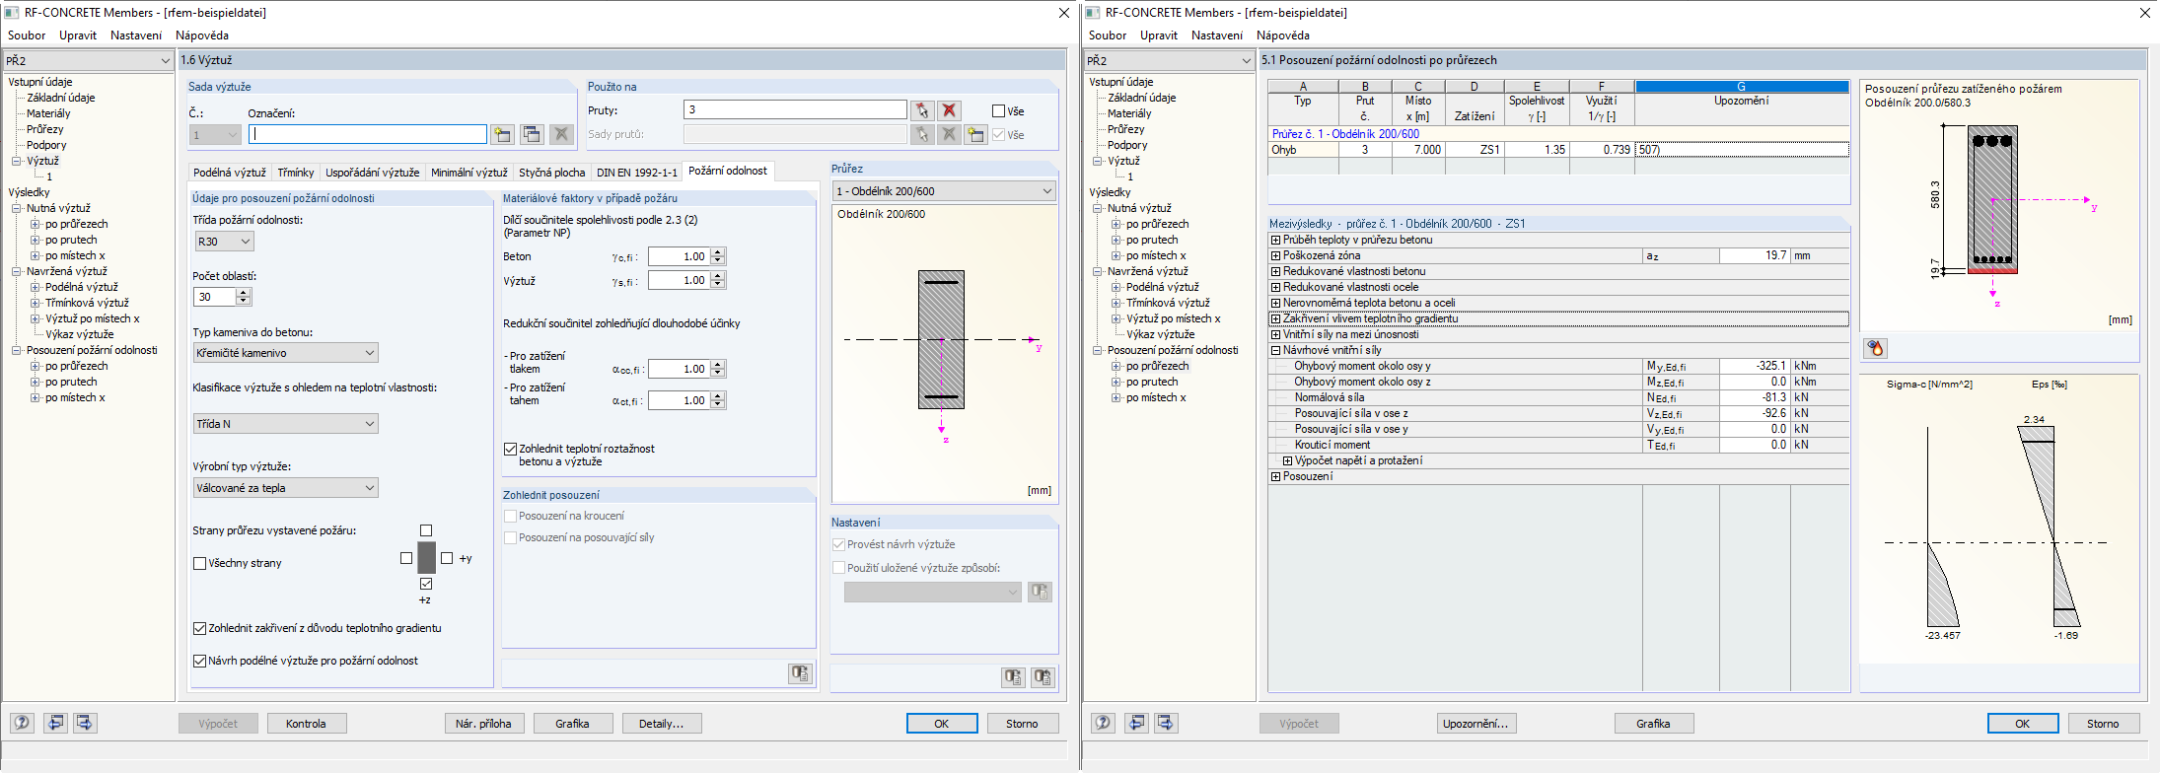Go to previous table in the 1.6 Výztuž window

click(56, 723)
